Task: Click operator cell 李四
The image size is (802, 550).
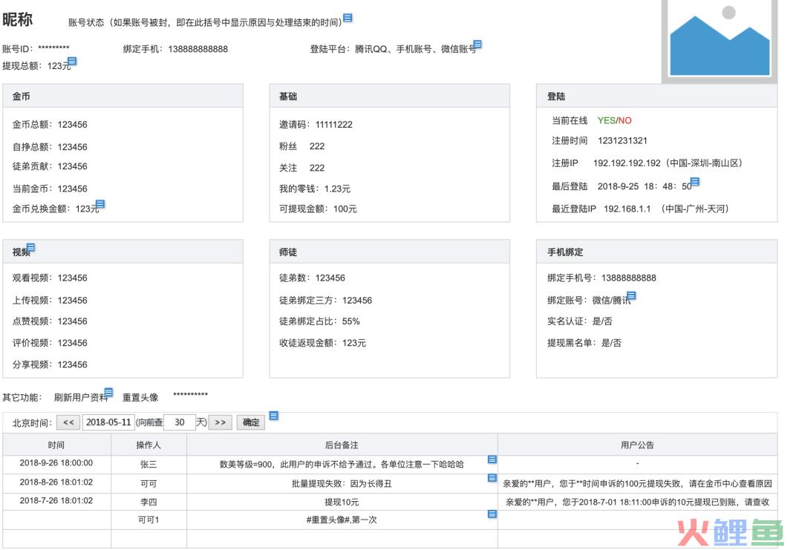Action: point(149,502)
